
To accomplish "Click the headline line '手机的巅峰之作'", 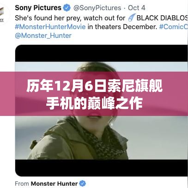I will click(x=94, y=104).
